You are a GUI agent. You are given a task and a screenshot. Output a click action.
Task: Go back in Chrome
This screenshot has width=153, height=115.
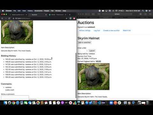(3, 19)
